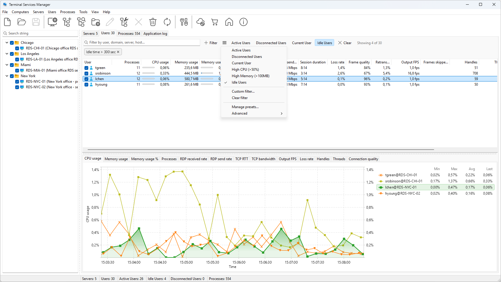Screen dimensions: 501x282
Task: Click the shopping cart purchase icon
Action: click(215, 22)
